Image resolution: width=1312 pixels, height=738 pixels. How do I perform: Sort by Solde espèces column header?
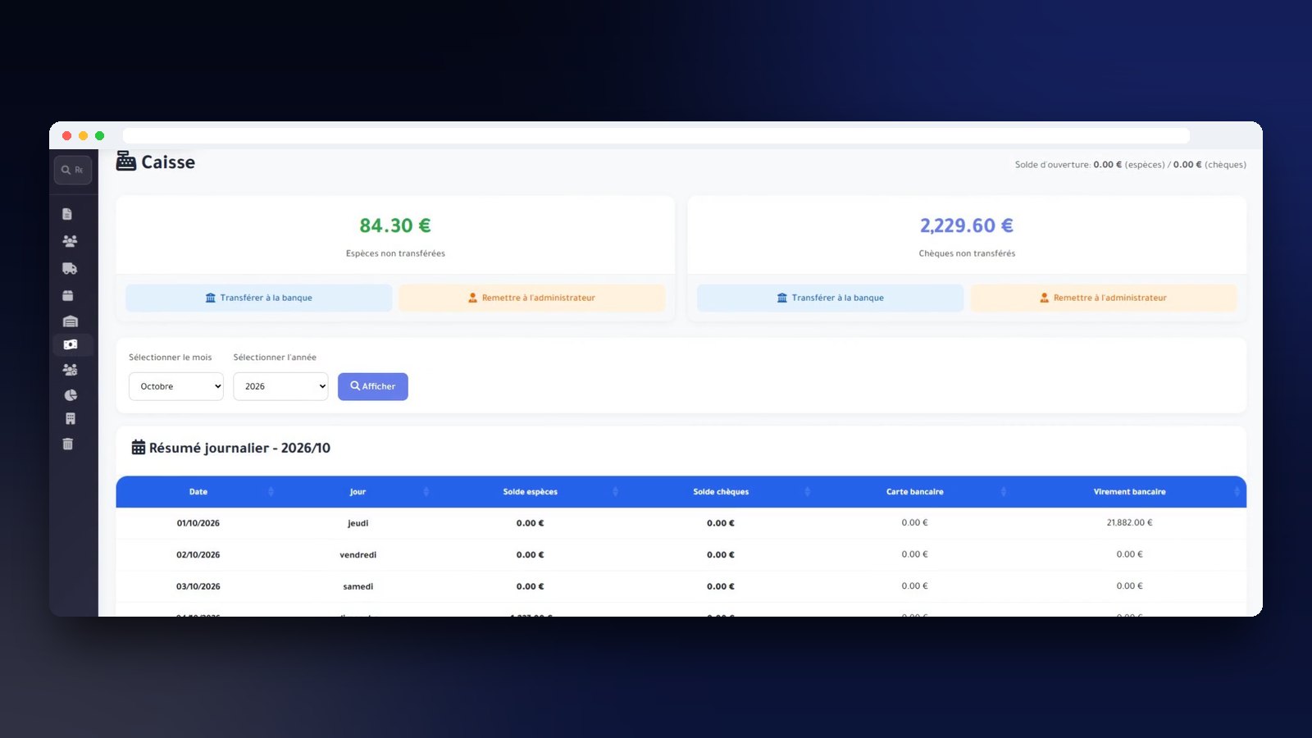(531, 492)
